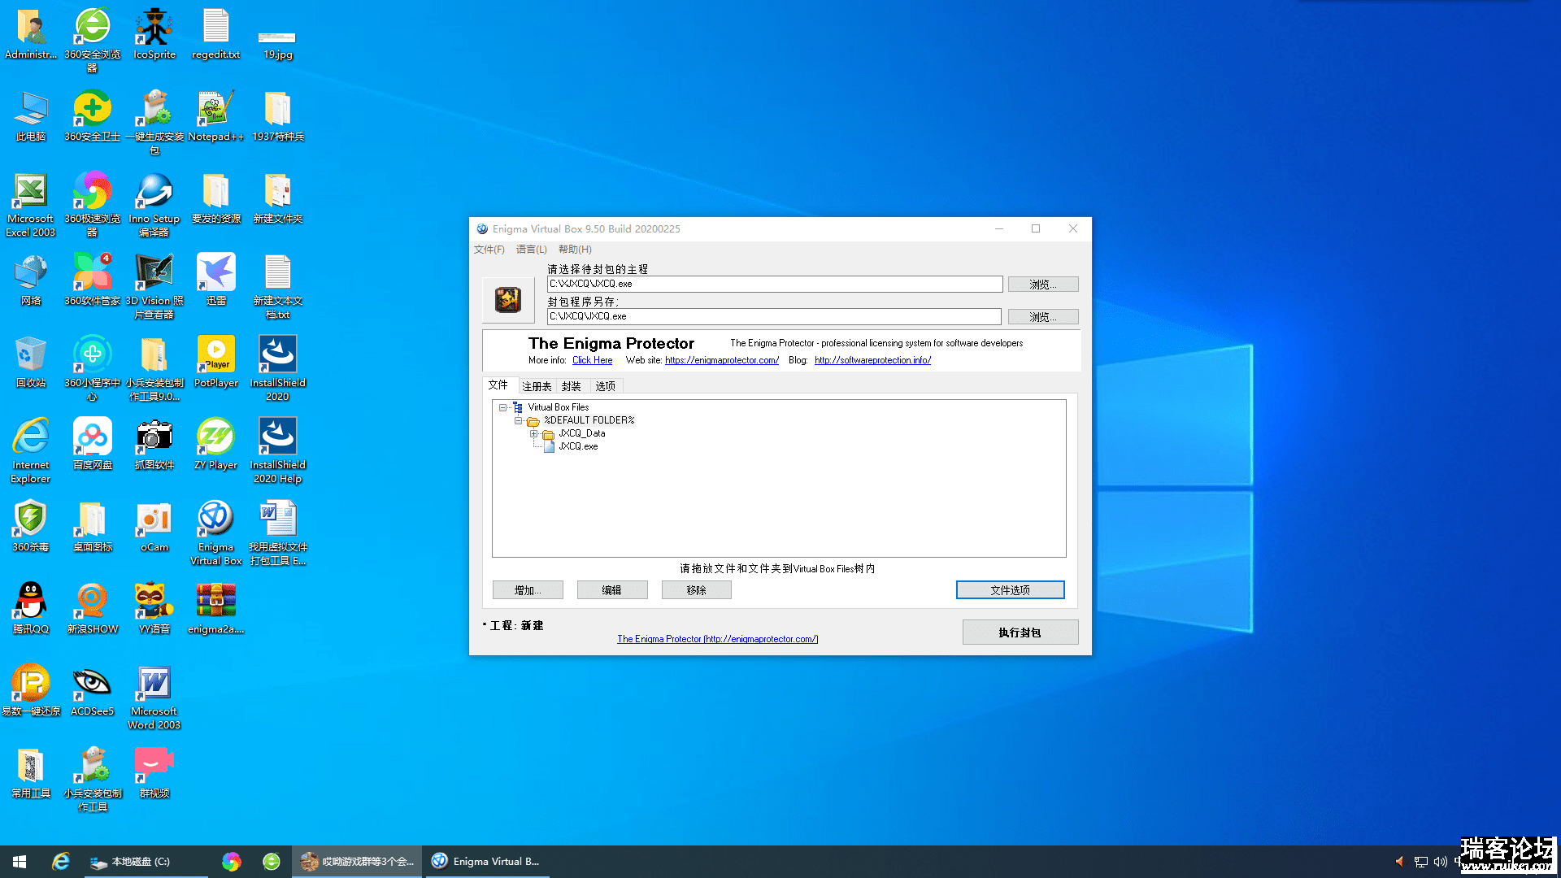Viewport: 1561px width, 878px height.
Task: Click the JXCQ application icon preview
Action: (508, 300)
